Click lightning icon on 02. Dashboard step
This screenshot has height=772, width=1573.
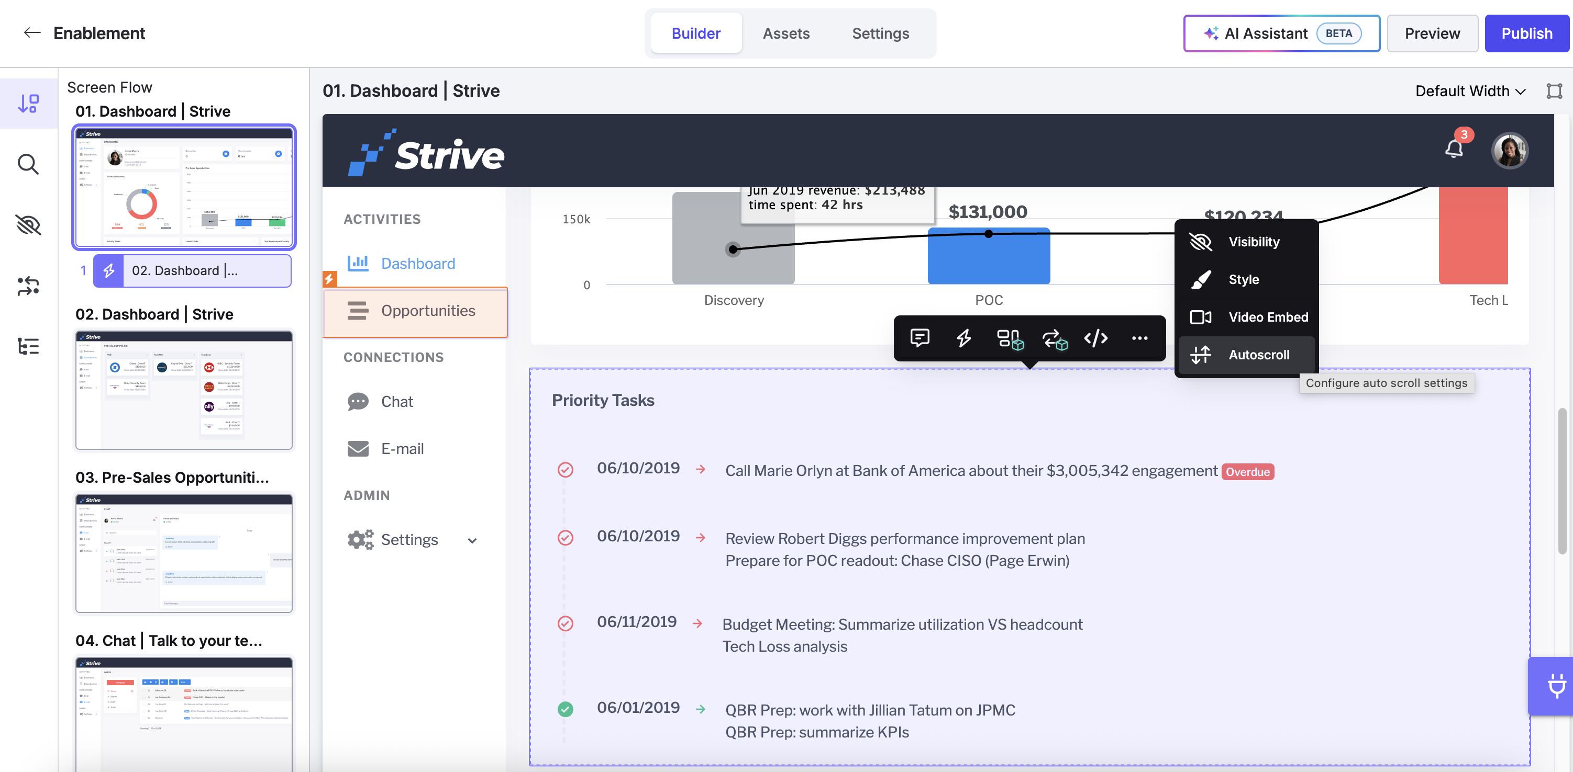point(109,271)
